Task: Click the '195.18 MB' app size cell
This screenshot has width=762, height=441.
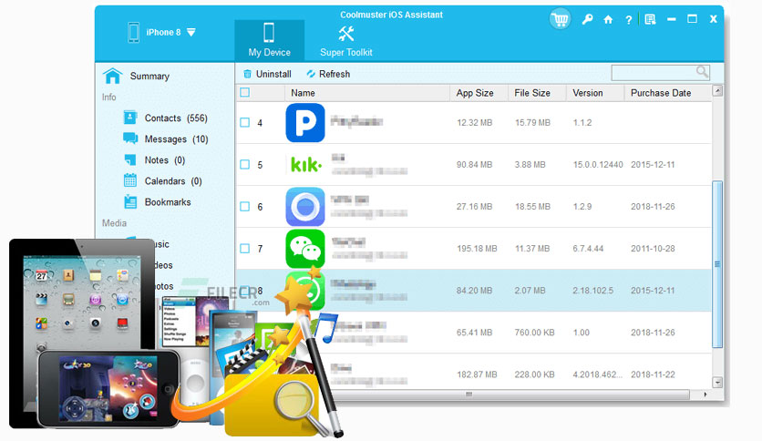Action: (477, 249)
